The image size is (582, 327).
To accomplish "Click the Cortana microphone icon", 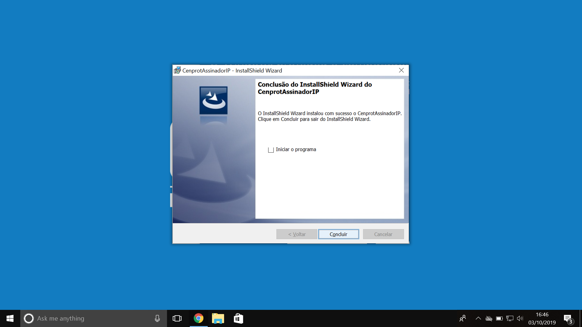I will (x=157, y=319).
